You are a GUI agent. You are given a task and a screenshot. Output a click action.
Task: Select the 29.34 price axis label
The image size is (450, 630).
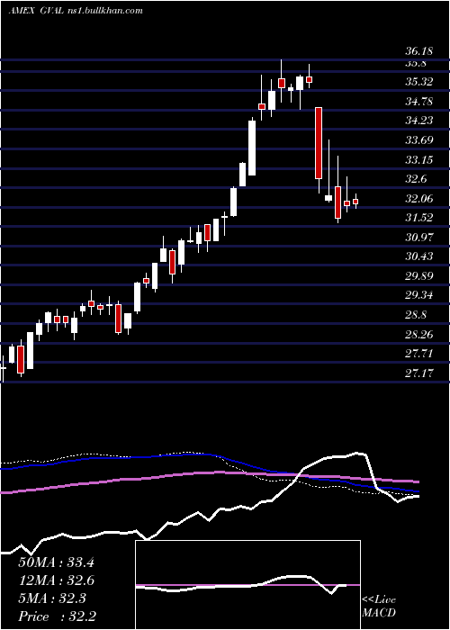[x=419, y=295]
